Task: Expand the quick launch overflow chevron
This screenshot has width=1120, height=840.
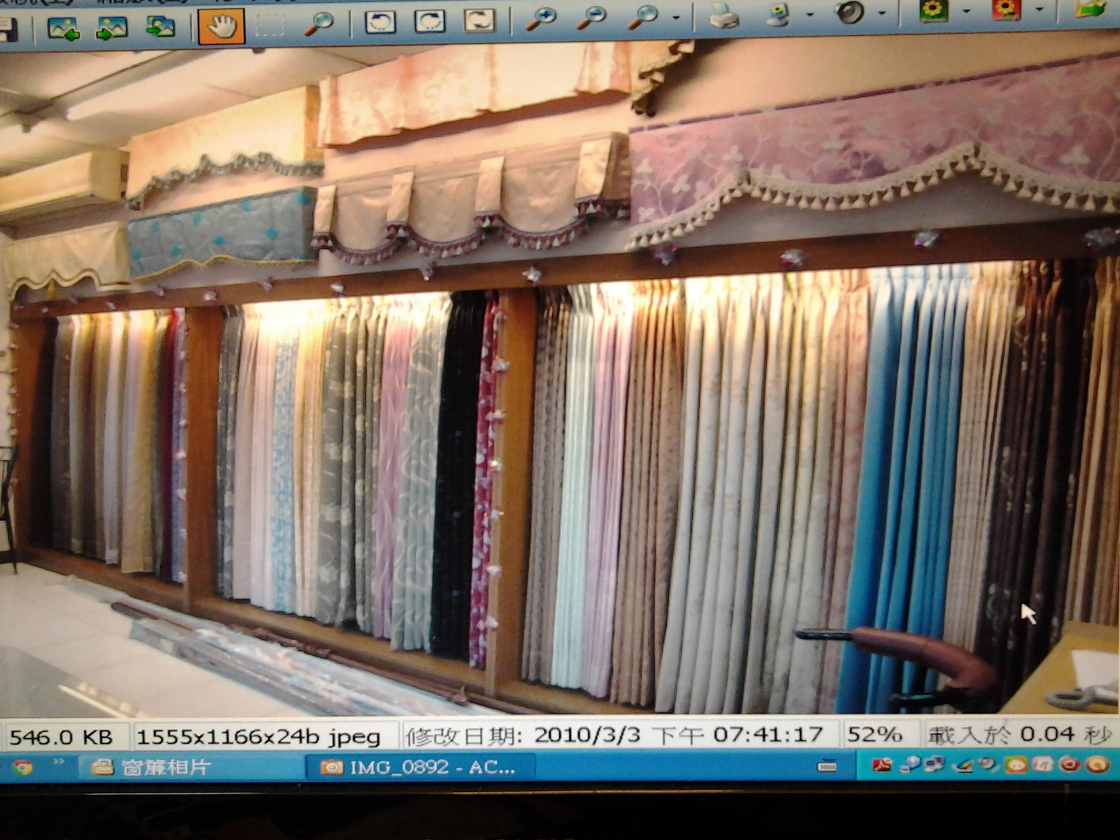Action: coord(59,762)
